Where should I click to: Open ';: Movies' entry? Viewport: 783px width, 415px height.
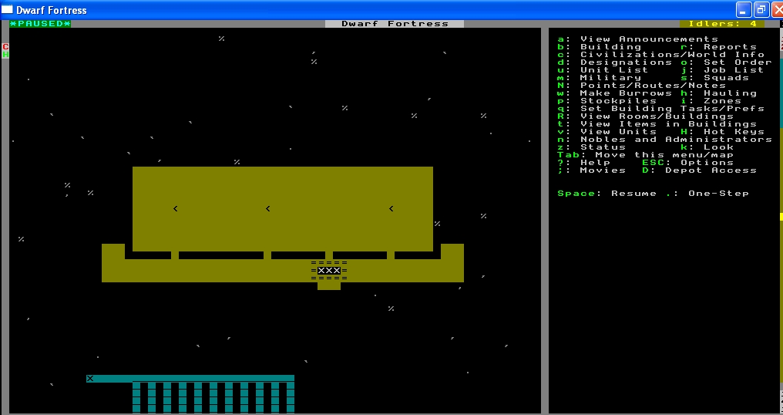coord(592,170)
